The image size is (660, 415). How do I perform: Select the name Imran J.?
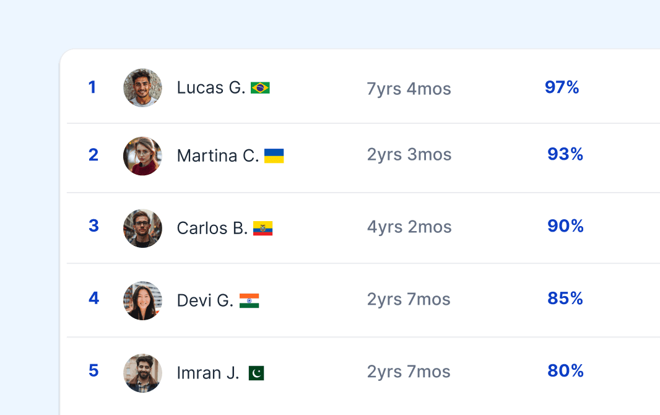click(208, 373)
